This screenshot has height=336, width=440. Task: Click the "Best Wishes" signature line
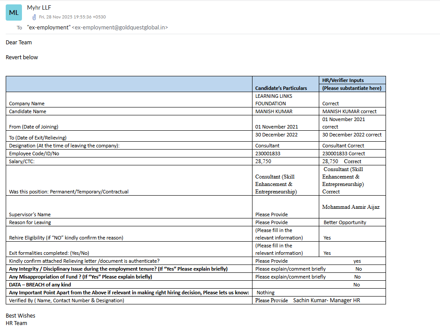[20, 315]
